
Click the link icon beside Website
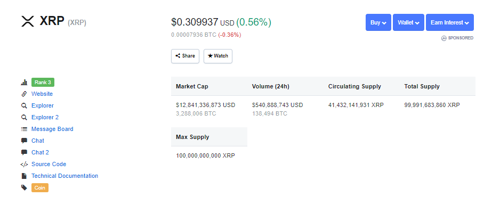[24, 94]
